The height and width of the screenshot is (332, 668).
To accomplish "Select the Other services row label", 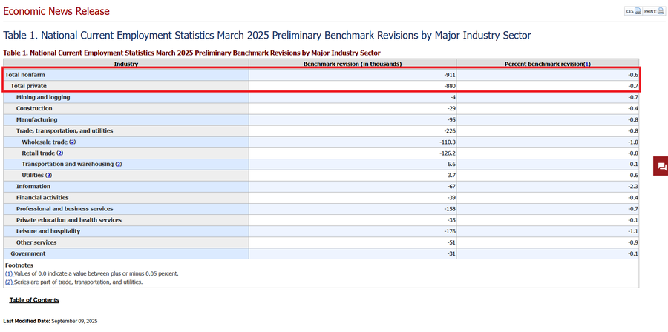I will tap(36, 242).
